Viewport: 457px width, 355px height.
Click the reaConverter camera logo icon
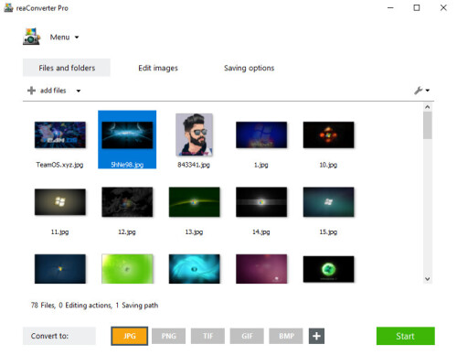(32, 37)
